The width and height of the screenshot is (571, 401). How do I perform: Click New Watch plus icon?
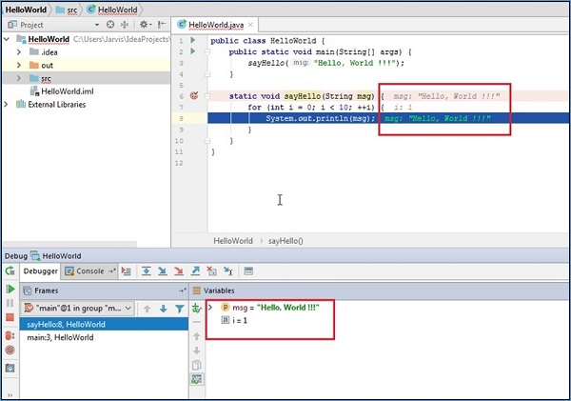click(x=197, y=309)
